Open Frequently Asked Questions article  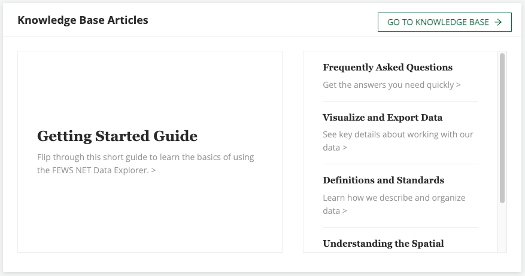click(387, 68)
